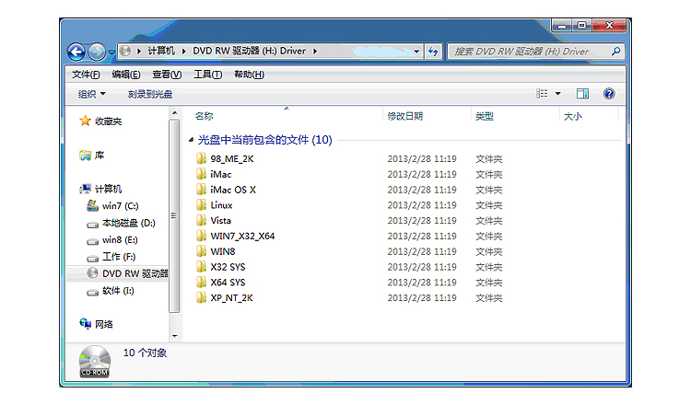This screenshot has width=691, height=405.
Task: Click navigation pane scroll up arrow
Action: [x=174, y=113]
